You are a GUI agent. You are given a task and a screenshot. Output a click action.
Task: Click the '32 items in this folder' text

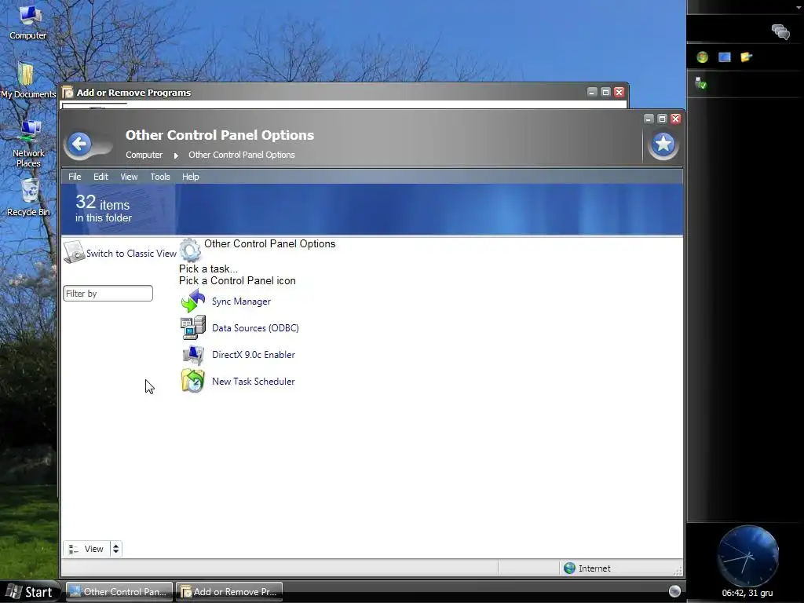(103, 208)
